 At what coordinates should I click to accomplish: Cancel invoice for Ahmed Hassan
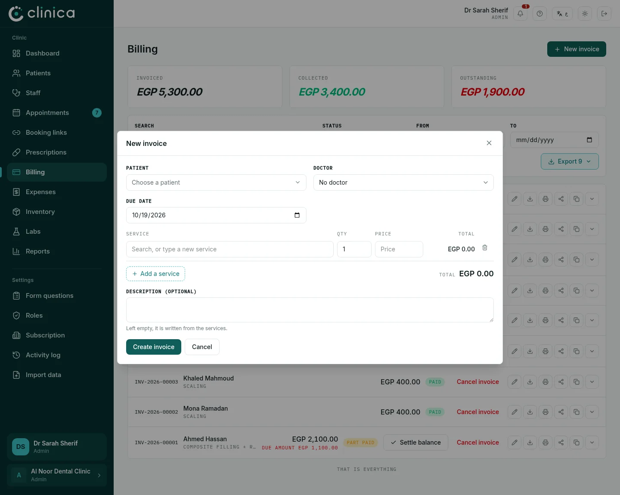tap(478, 442)
